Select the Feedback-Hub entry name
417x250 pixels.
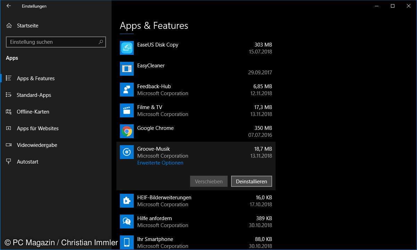(154, 86)
